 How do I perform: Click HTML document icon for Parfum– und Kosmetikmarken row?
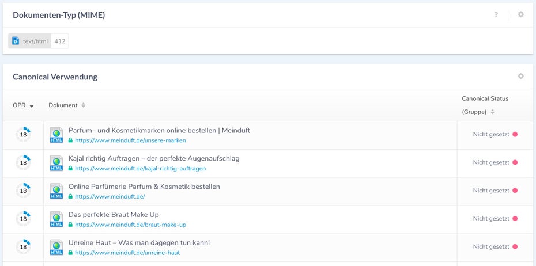click(x=56, y=135)
